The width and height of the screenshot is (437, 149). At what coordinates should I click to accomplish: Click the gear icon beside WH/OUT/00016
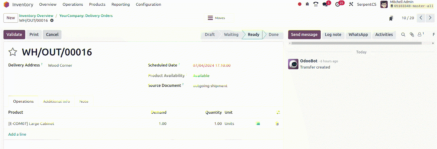[52, 20]
